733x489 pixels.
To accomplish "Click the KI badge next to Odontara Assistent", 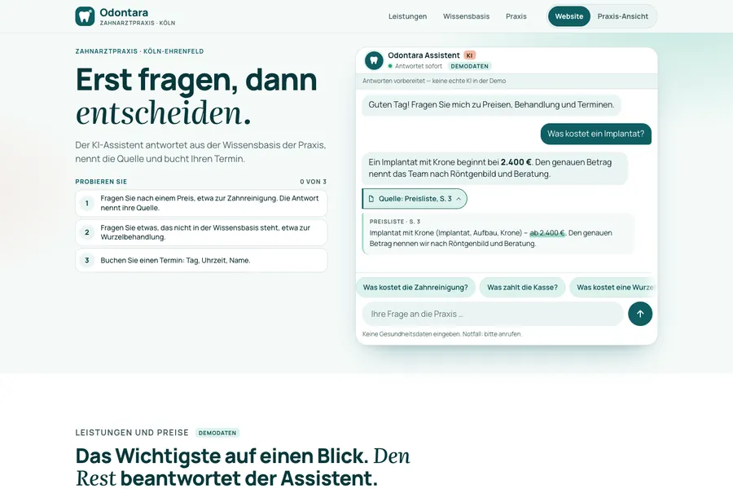I will pos(469,55).
